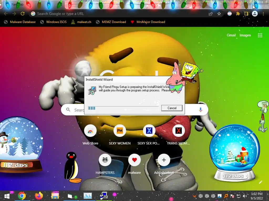This screenshot has width=269, height=201.
Task: Cancel the InstallShield Wizard
Action: 172,108
